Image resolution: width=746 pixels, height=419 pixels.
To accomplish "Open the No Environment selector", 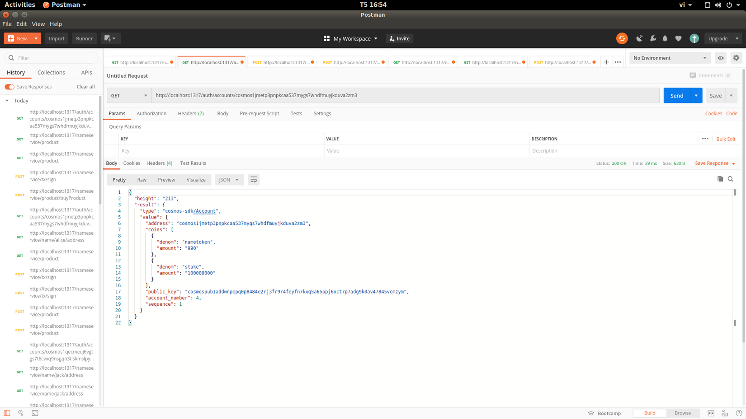I will point(670,58).
